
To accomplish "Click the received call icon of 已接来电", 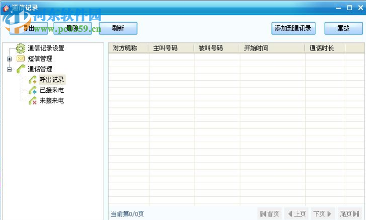I will [x=32, y=90].
